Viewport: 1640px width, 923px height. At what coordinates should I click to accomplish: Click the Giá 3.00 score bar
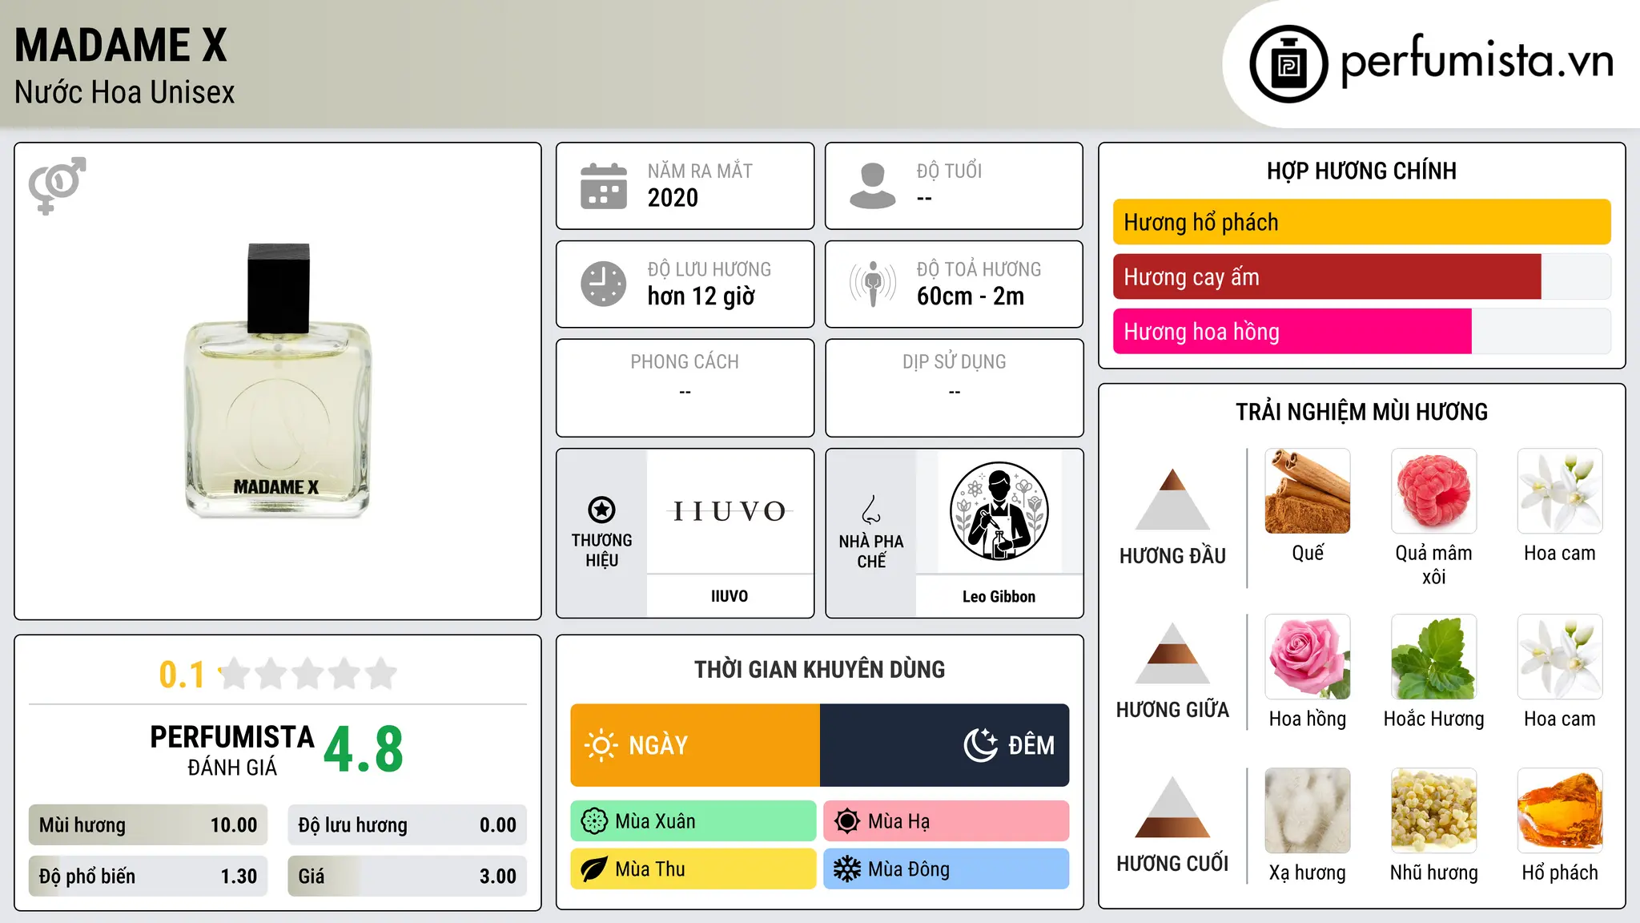click(x=408, y=877)
